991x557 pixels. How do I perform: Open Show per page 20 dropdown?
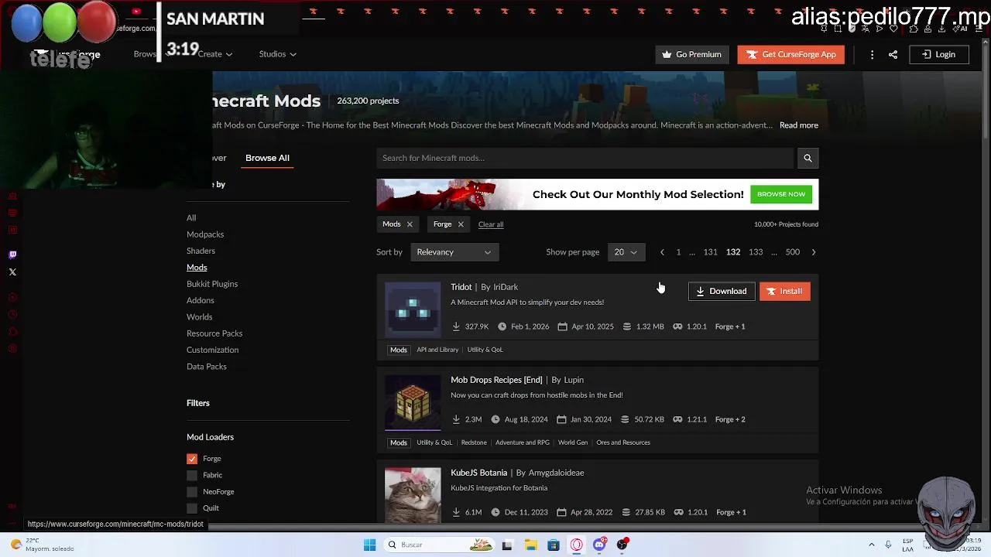point(626,252)
